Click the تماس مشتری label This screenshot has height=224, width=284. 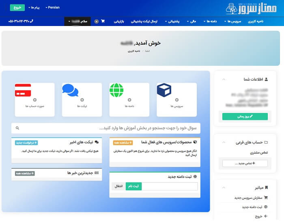259,153
